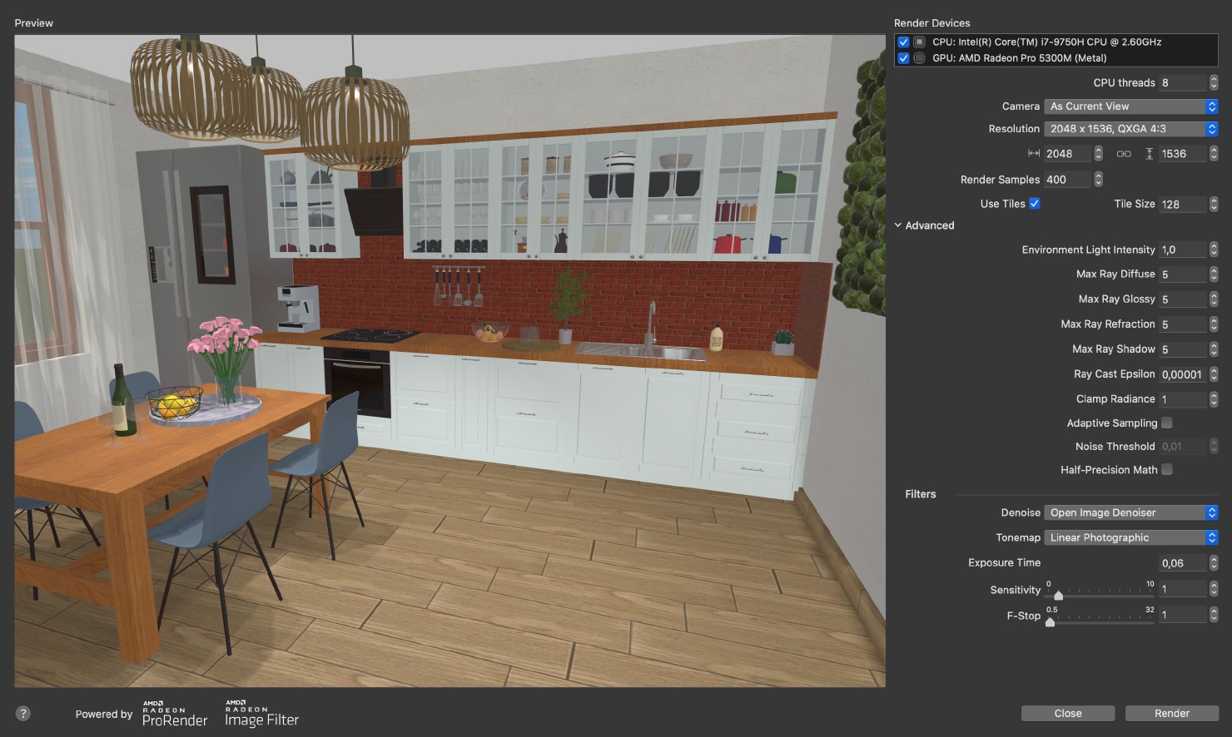1232x737 pixels.
Task: Click the Max Ray Refraction value field
Action: [1183, 324]
